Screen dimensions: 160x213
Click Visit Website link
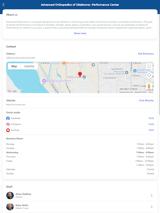click(x=146, y=100)
